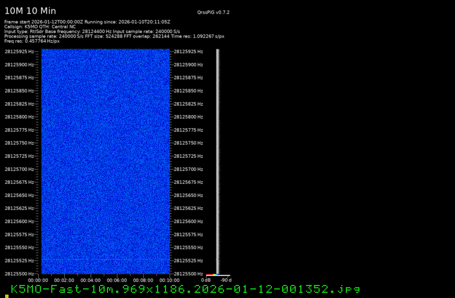Viewport: 455px width, 298px height.
Task: Select the 00:04:00 time axis marker
Action: click(90, 280)
